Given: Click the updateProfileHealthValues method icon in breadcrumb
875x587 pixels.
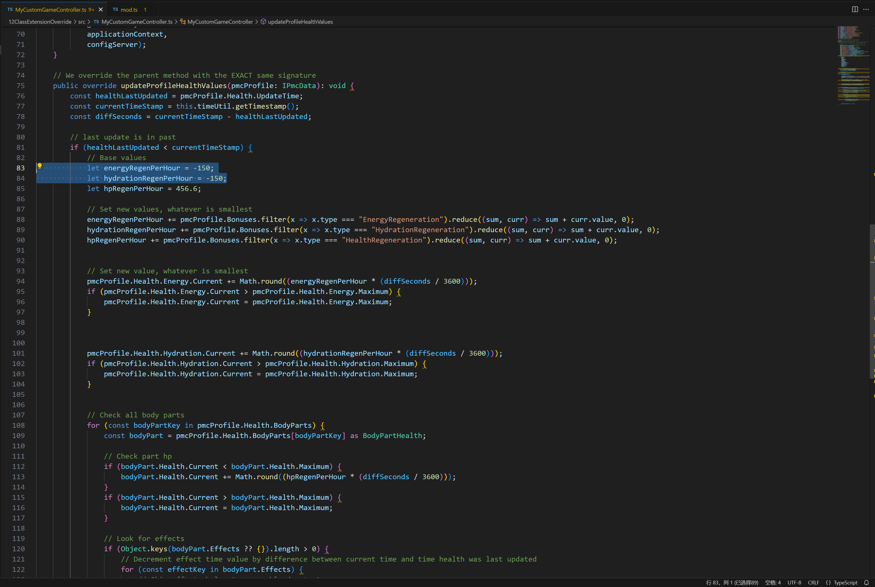Looking at the screenshot, I should (x=263, y=22).
